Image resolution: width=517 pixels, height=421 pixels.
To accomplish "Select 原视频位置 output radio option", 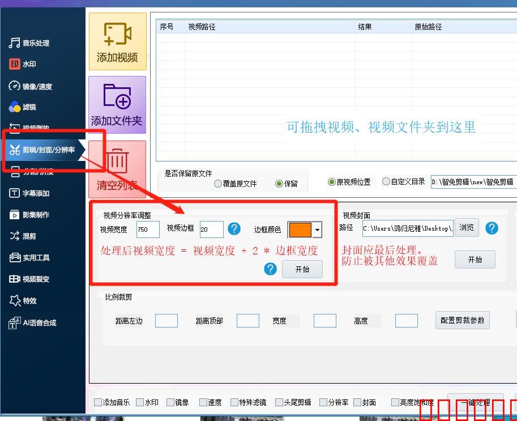I will pos(349,182).
